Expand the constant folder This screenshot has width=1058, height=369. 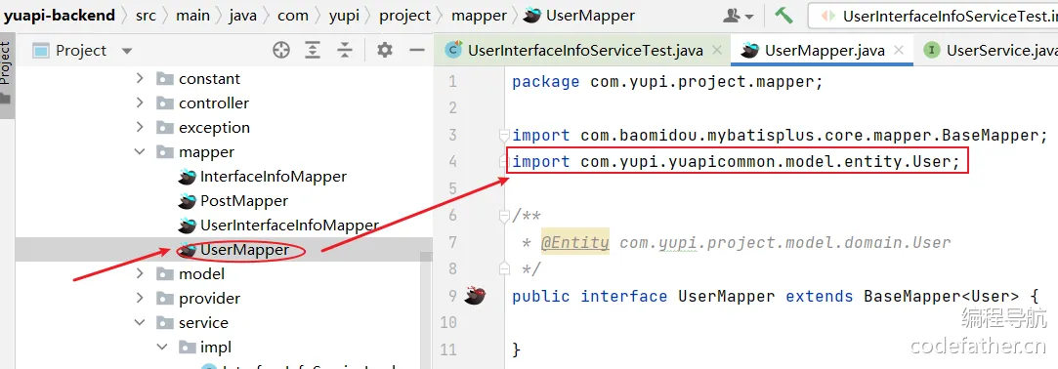pyautogui.click(x=140, y=78)
